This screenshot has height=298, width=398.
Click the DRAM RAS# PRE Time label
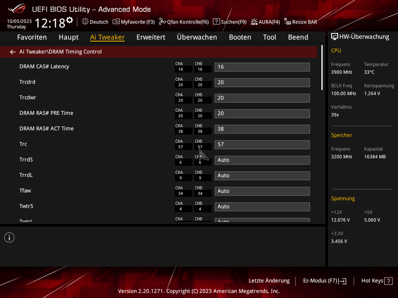[x=46, y=113]
